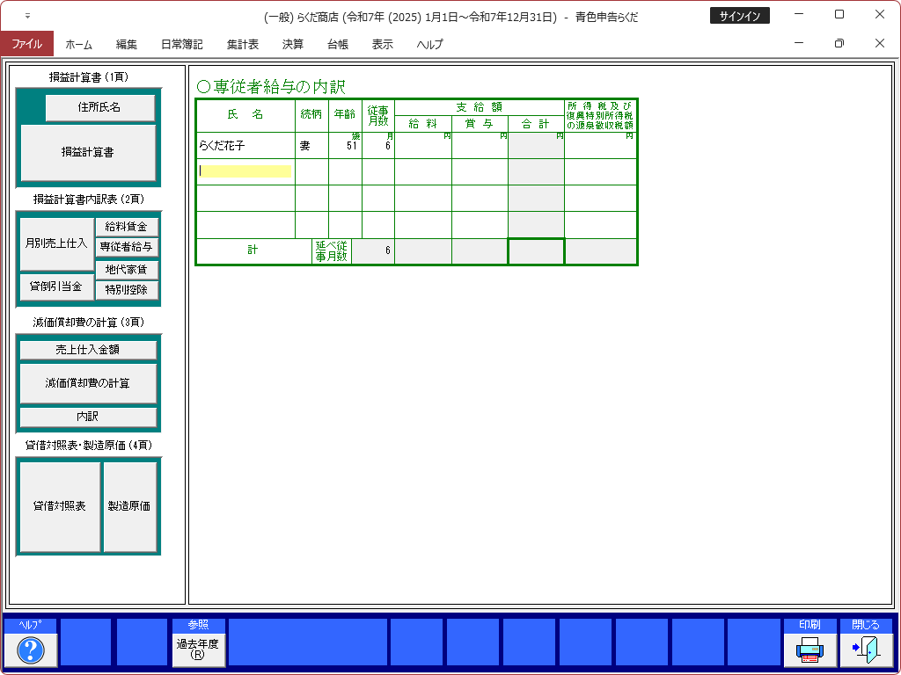Click the yellow highlighted name input field

[x=245, y=171]
